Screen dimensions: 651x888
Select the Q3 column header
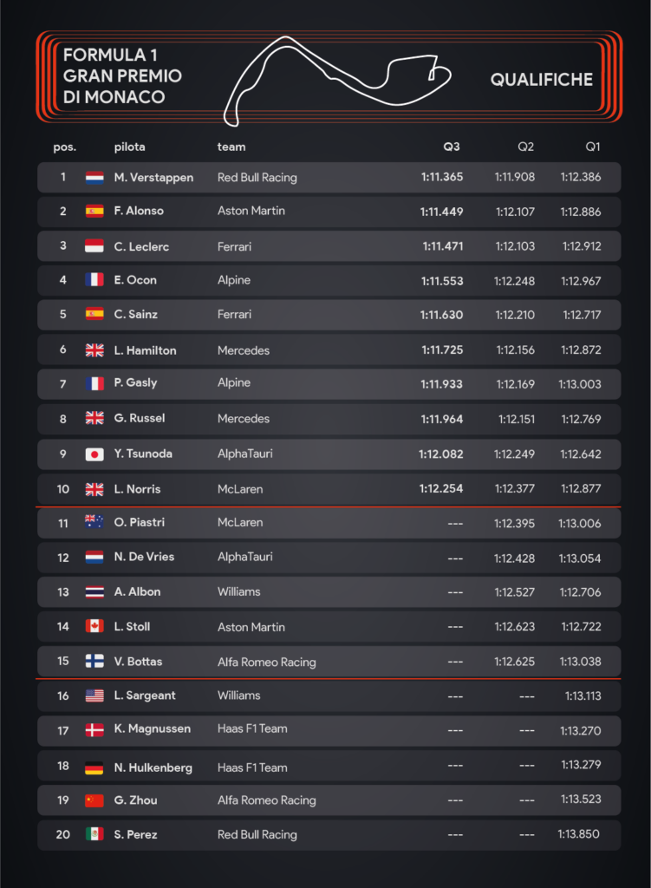pyautogui.click(x=451, y=147)
